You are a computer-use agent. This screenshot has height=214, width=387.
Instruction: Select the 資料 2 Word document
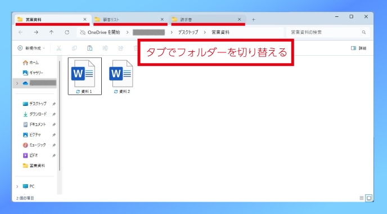pos(121,77)
